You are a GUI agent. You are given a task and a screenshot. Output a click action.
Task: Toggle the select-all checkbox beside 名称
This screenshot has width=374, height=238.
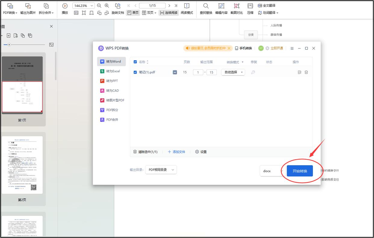(x=135, y=62)
